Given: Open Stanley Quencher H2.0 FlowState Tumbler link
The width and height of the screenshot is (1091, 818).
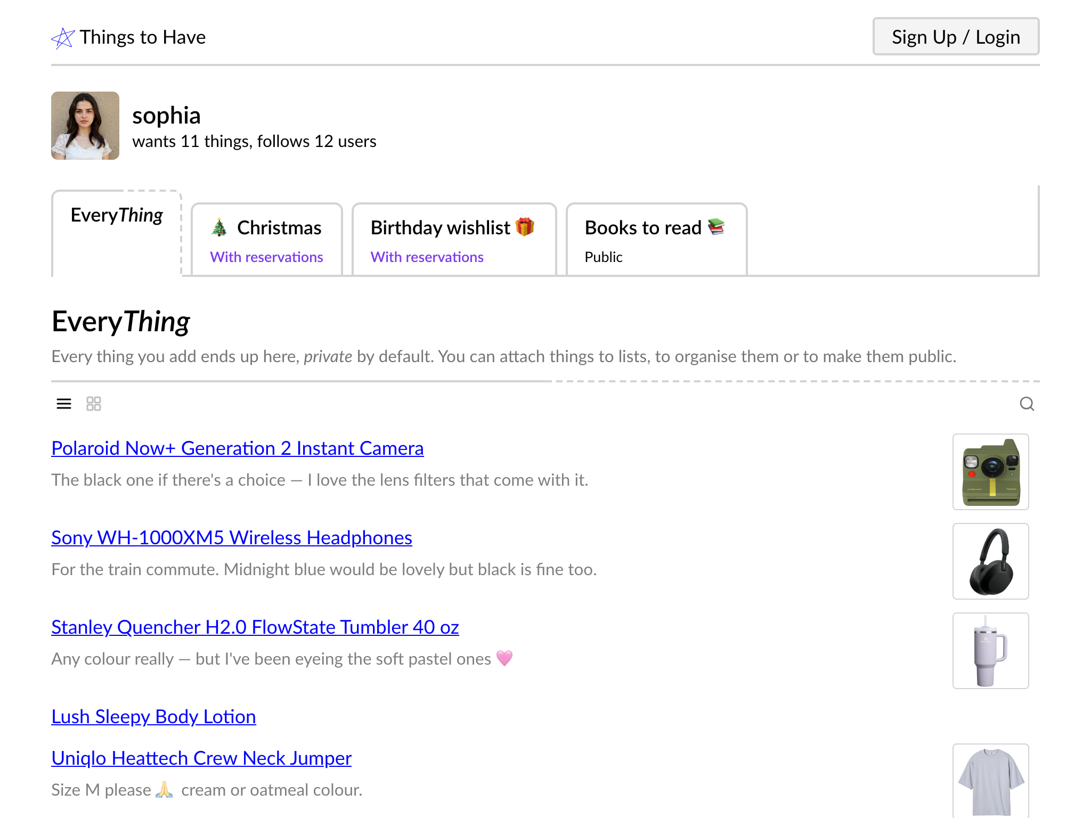Looking at the screenshot, I should point(255,627).
